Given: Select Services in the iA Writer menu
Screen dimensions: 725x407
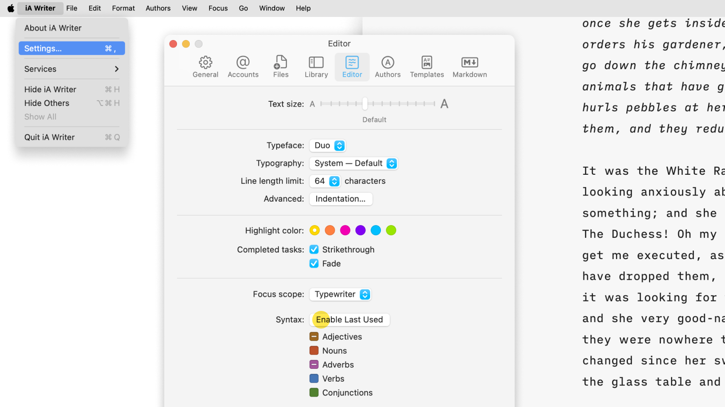Looking at the screenshot, I should click(40, 69).
